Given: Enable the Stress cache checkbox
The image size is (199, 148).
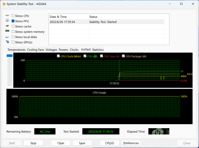Looking at the screenshot, I should tap(13, 26).
